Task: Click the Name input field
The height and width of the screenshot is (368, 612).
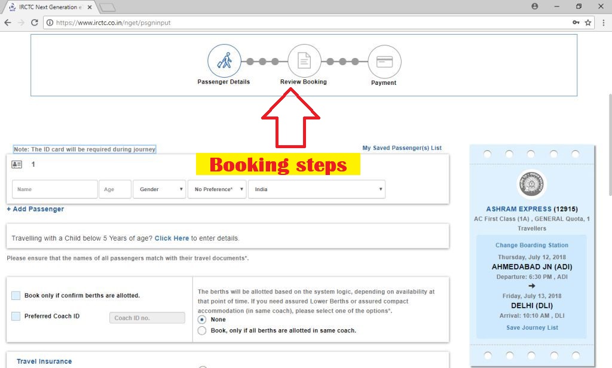Action: (54, 189)
